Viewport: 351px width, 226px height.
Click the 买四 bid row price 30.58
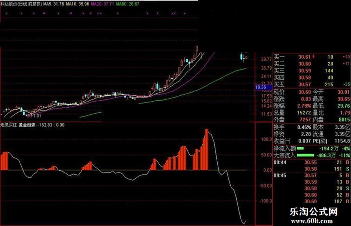coord(305,78)
